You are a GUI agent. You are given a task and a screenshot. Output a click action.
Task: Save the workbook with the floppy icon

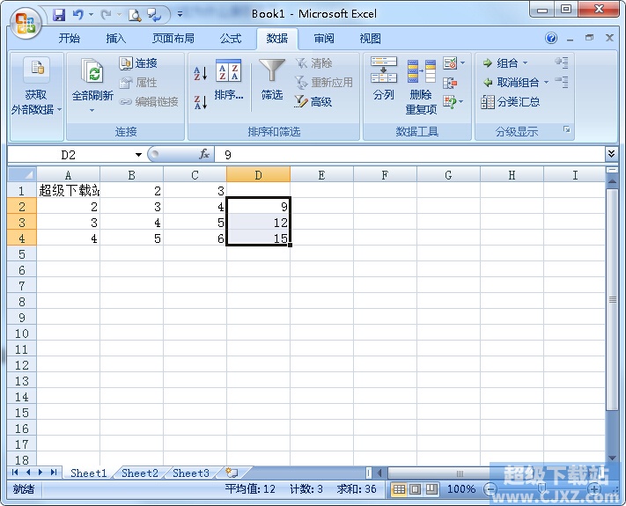59,15
